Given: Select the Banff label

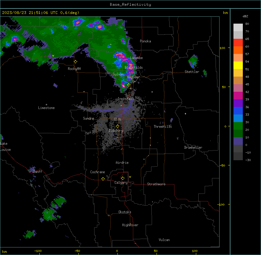Looking at the screenshot, I should (38, 172).
